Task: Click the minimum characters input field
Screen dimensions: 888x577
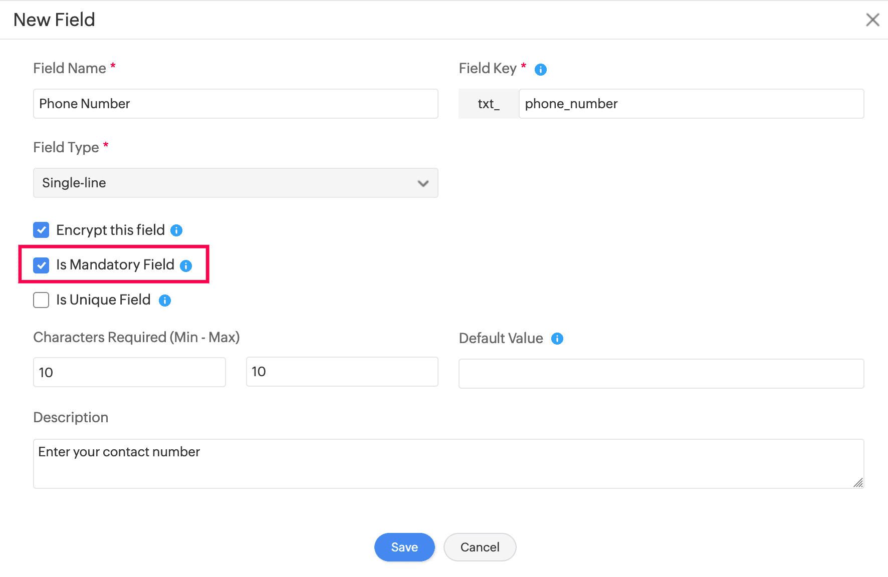Action: tap(129, 372)
